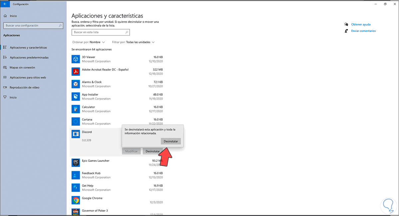Click the Google Chrome icon

click(76, 200)
